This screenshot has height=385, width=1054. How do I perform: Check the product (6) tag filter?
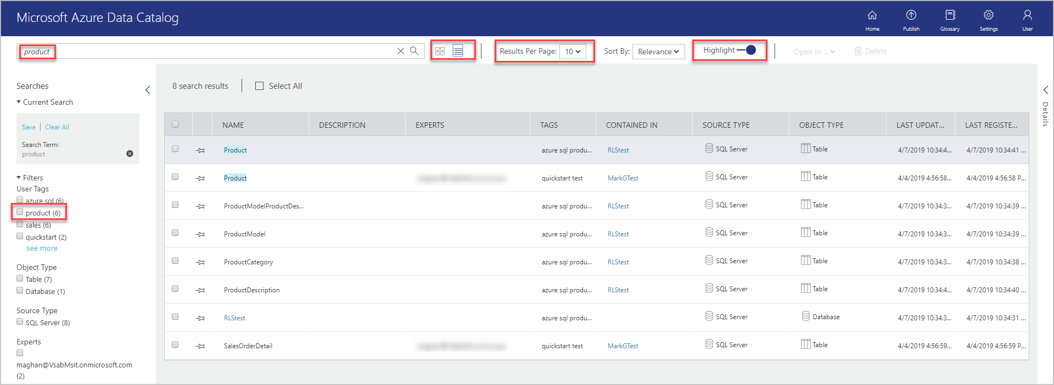[x=20, y=212]
